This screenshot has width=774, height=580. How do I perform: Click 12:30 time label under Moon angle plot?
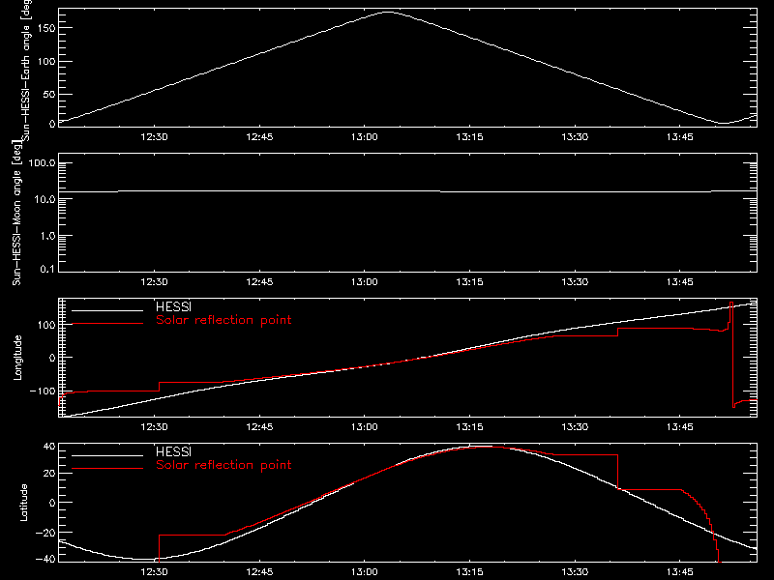click(154, 282)
